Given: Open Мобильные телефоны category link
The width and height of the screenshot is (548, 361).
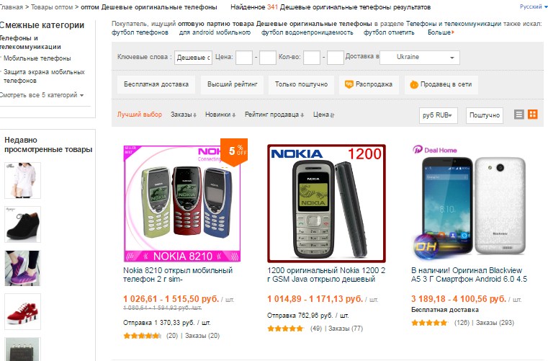Looking at the screenshot, I should [37, 58].
